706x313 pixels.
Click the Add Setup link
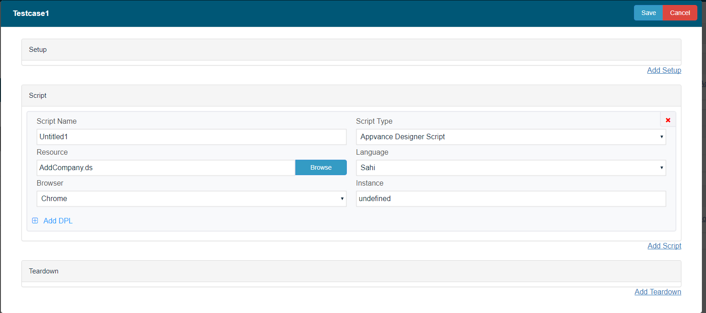pos(664,70)
